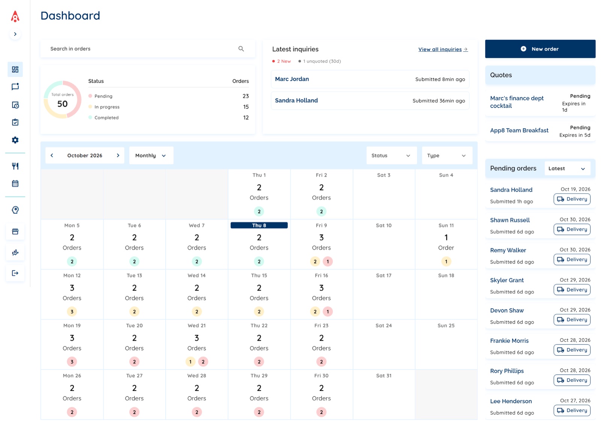Click Delivery button for Lee Henderson's order

tap(572, 410)
